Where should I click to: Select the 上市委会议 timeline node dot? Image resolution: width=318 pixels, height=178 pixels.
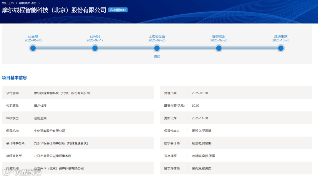[x=157, y=48]
